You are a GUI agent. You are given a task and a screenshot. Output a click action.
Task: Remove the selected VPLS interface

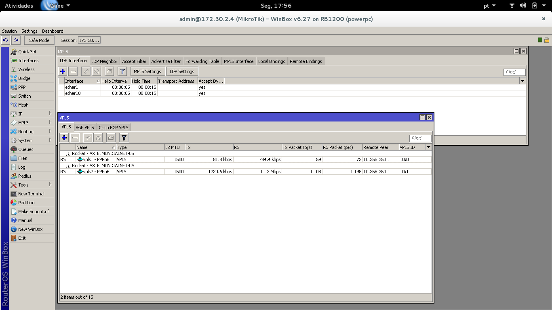[75, 138]
